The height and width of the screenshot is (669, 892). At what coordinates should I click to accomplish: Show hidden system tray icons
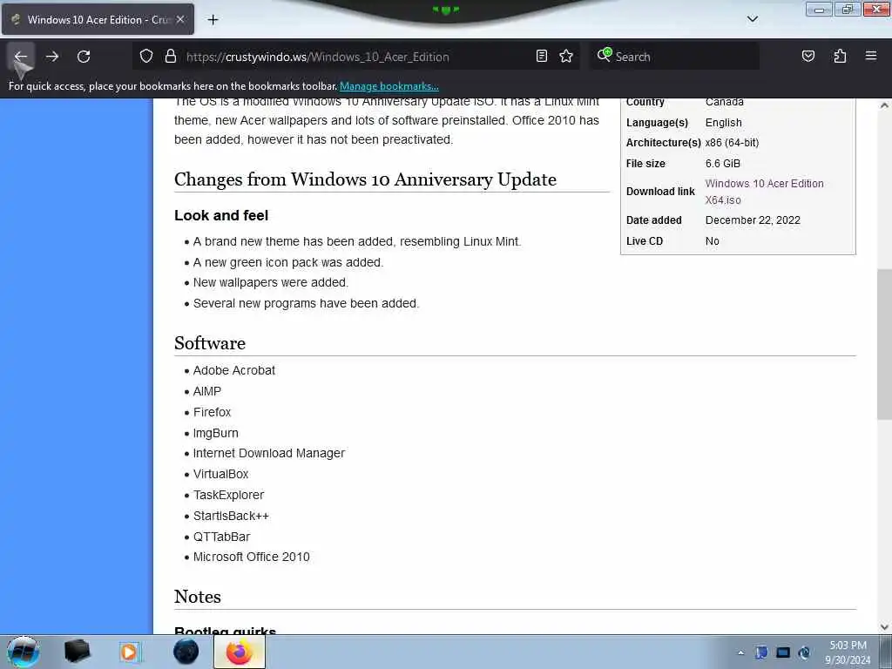point(740,653)
